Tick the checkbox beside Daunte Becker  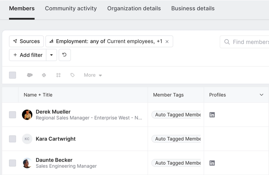click(12, 163)
